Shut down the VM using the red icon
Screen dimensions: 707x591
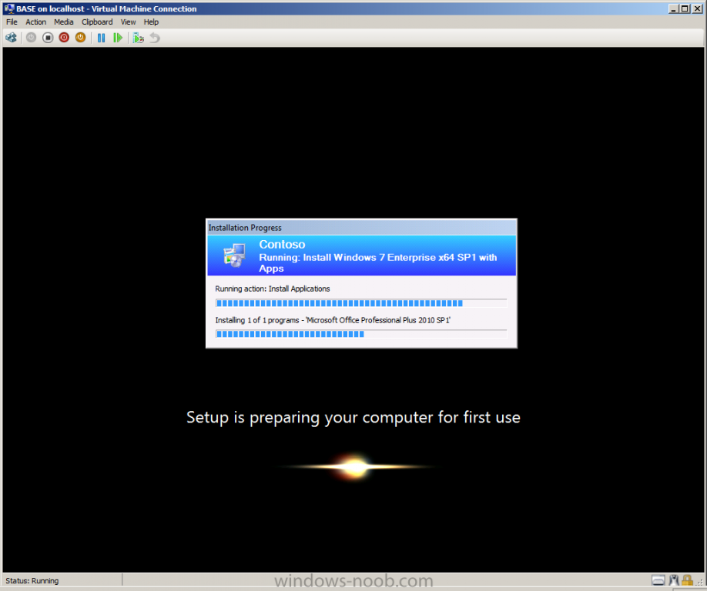64,38
